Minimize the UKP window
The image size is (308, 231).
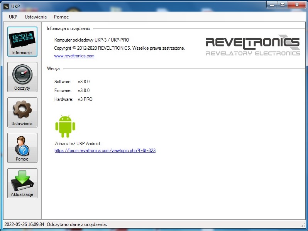click(272, 5)
